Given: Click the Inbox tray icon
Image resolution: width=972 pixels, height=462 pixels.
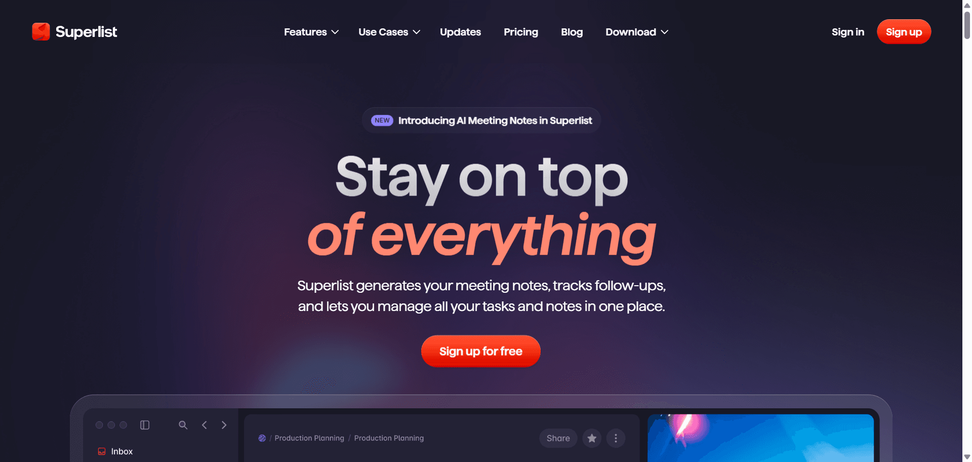Looking at the screenshot, I should tap(102, 451).
